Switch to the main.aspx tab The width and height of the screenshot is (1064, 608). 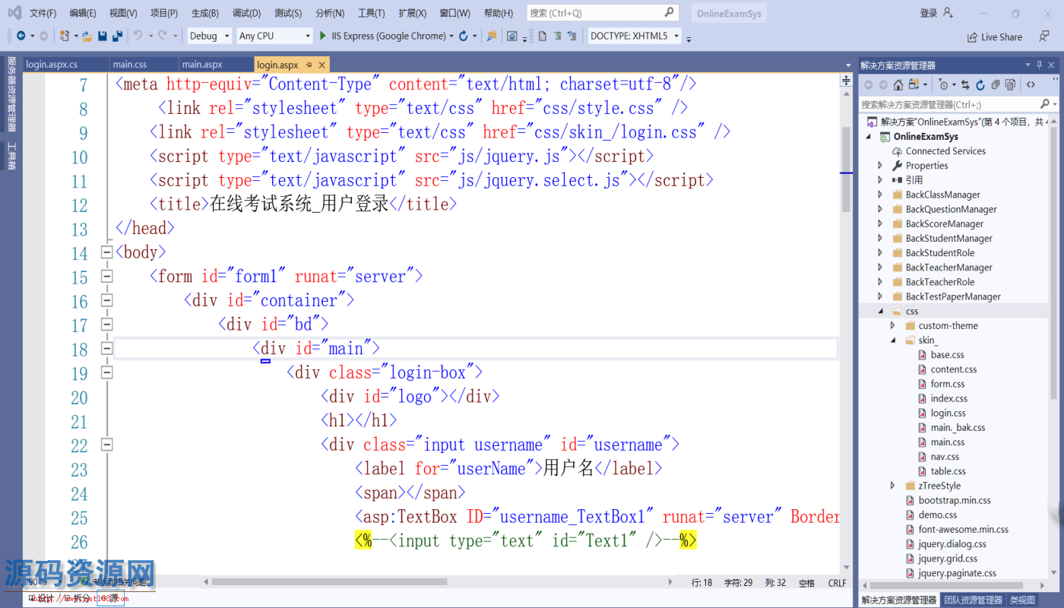point(202,65)
